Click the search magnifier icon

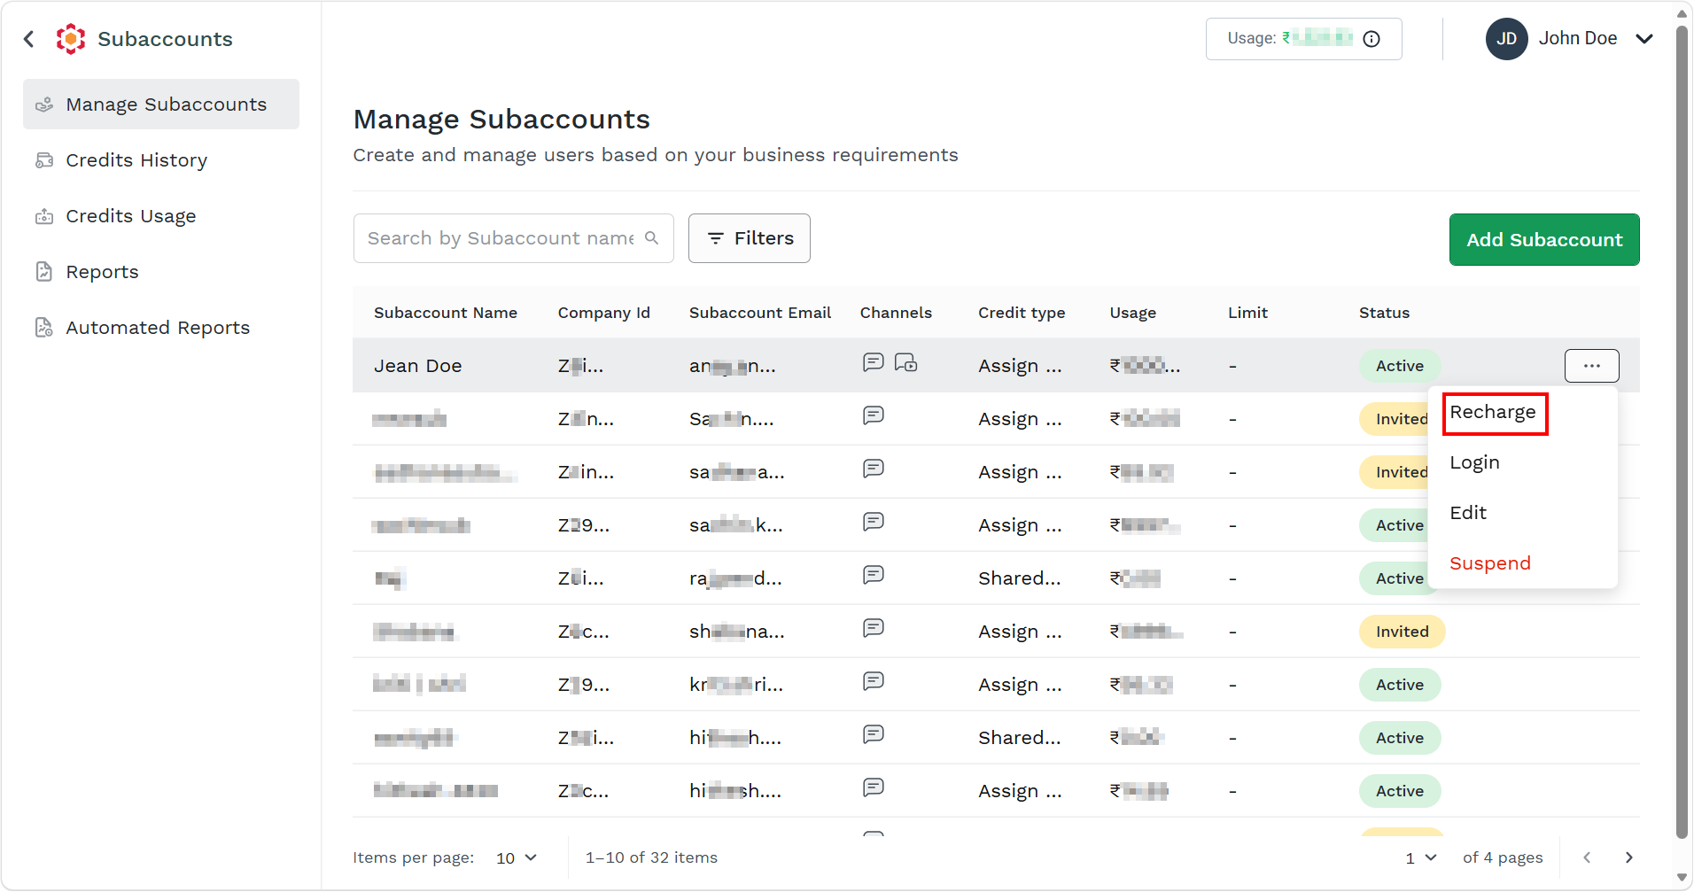tap(652, 238)
